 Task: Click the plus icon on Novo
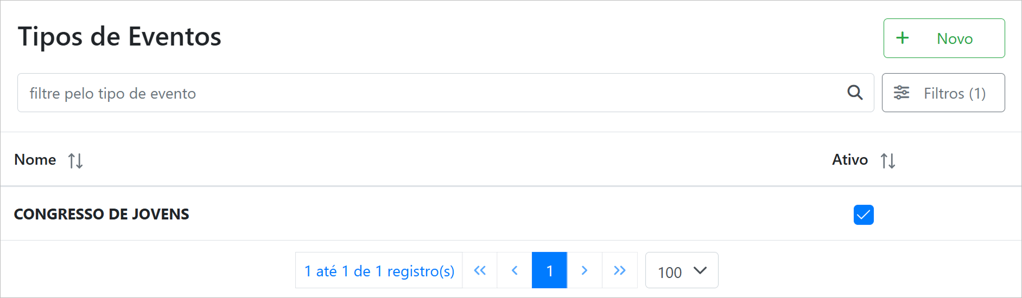902,38
